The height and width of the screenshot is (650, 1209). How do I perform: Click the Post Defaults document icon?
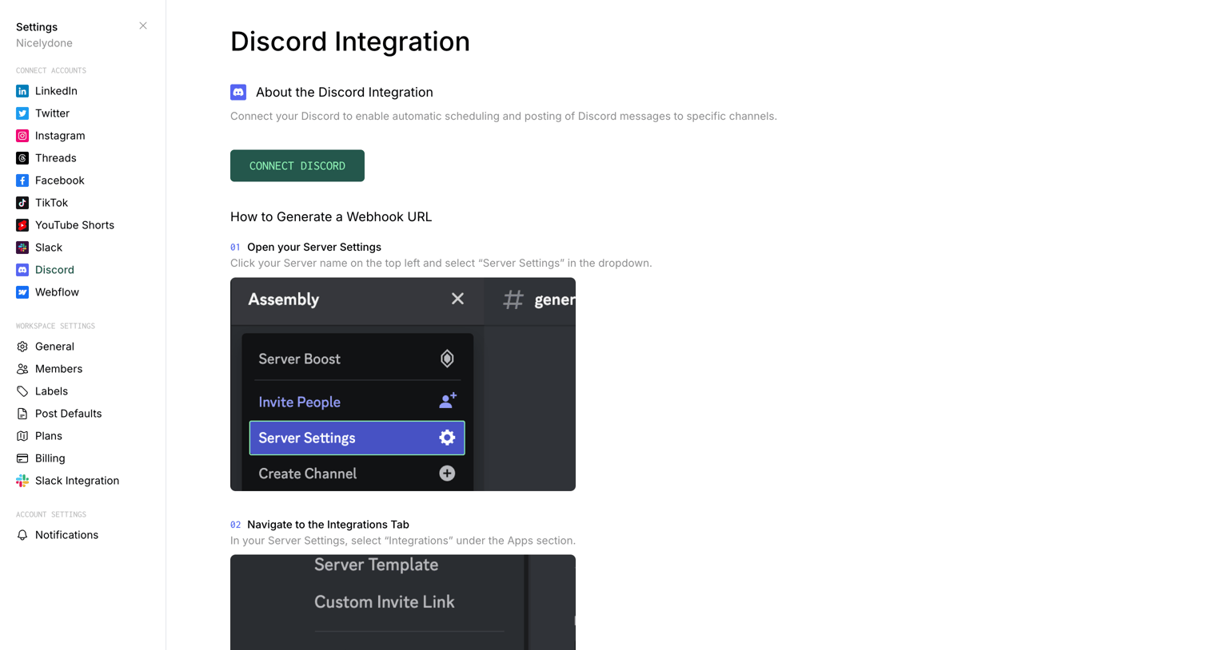click(x=22, y=414)
